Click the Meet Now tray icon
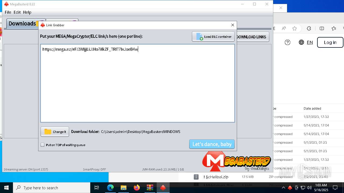This screenshot has height=193, width=344. pyautogui.click(x=296, y=188)
